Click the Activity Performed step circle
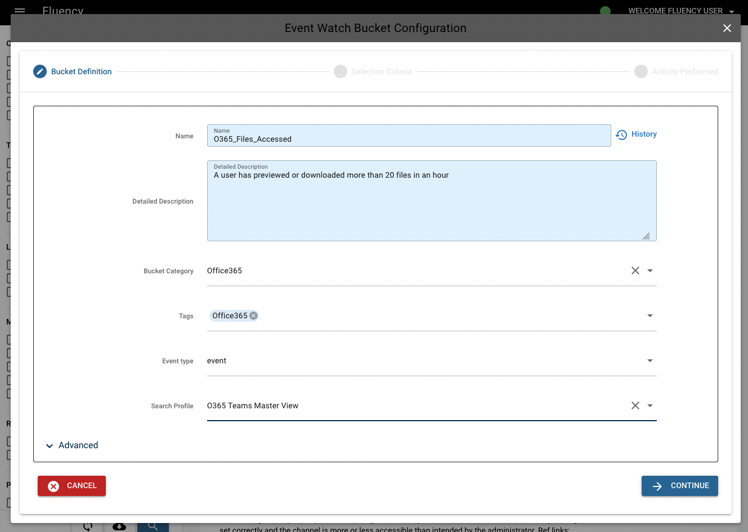Image resolution: width=748 pixels, height=532 pixels. (641, 71)
